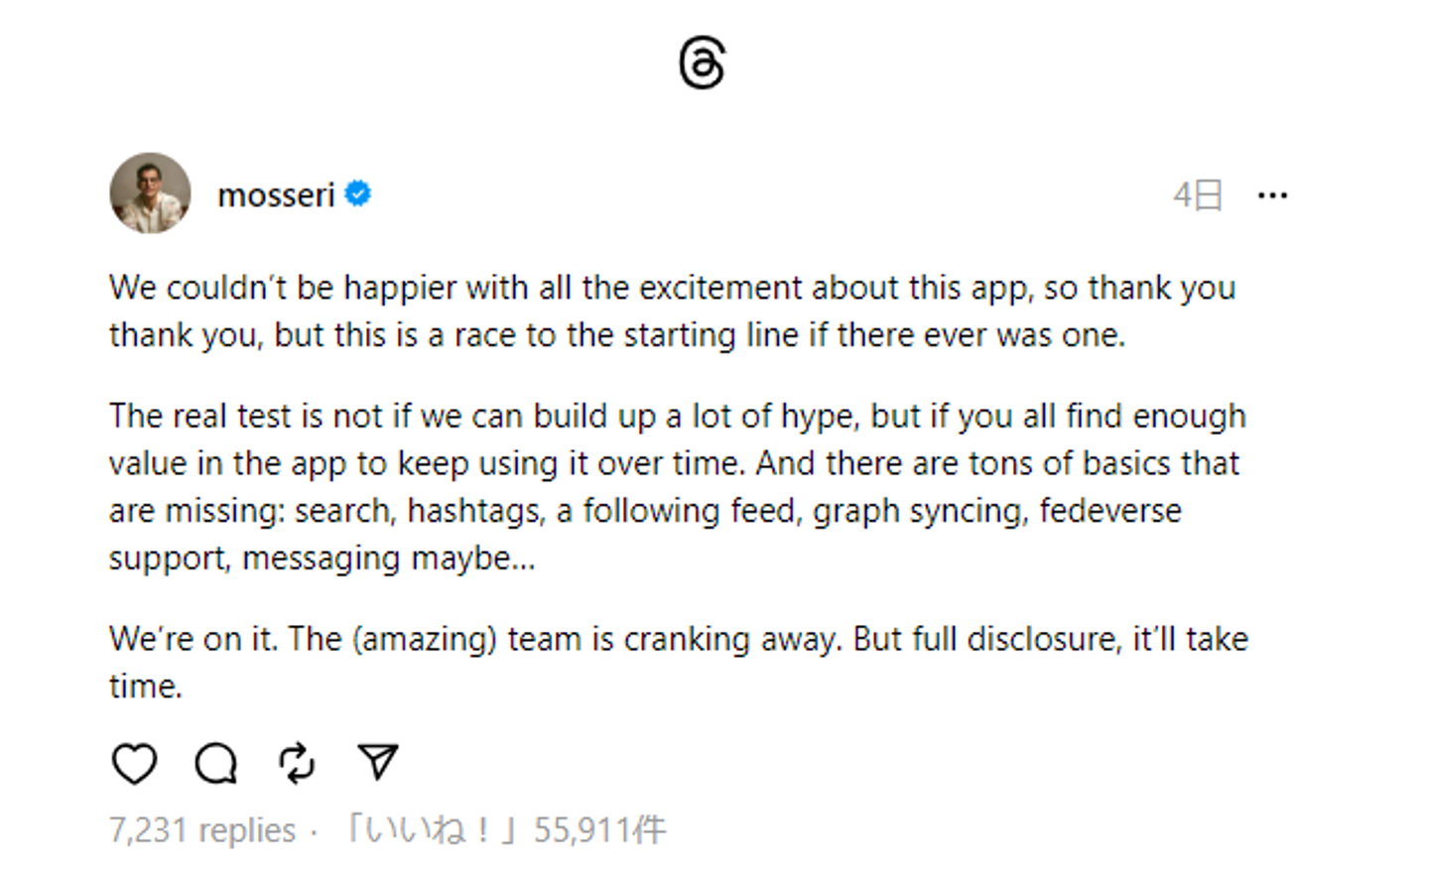Click the repost arrows icon
This screenshot has height=874, width=1429.
[x=297, y=764]
